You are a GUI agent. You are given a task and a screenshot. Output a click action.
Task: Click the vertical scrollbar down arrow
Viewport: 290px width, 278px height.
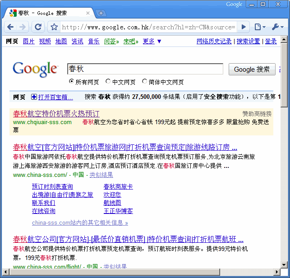click(284, 264)
